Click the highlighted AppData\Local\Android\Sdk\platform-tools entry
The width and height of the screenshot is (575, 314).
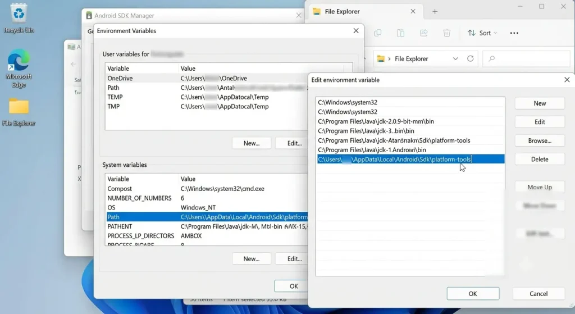(x=410, y=159)
